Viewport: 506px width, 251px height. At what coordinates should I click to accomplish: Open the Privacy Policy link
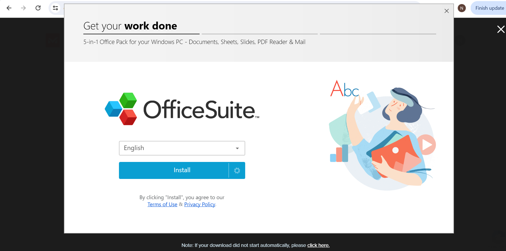tap(199, 204)
